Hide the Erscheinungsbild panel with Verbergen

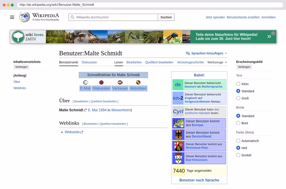coord(244,67)
